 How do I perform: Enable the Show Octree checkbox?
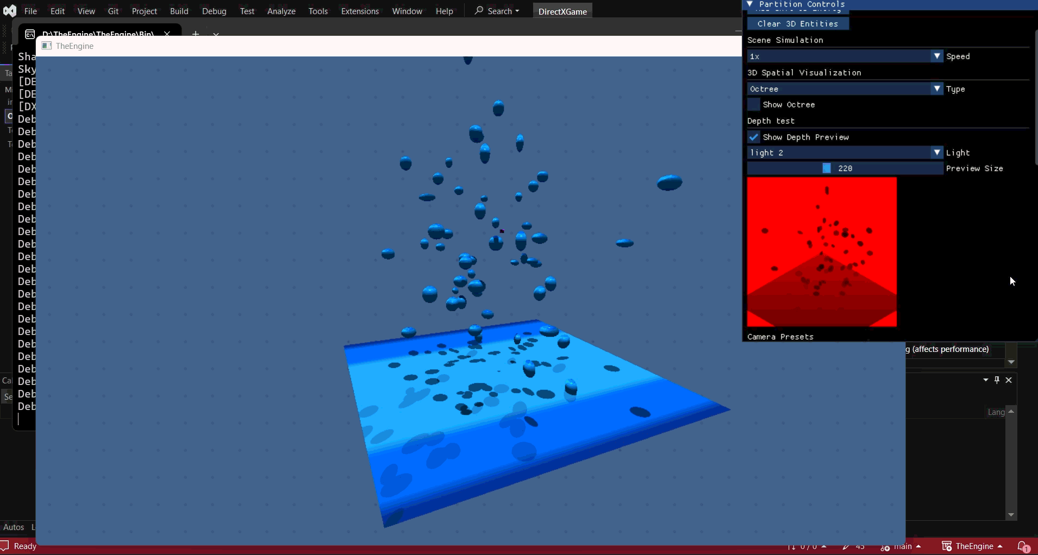tap(754, 104)
